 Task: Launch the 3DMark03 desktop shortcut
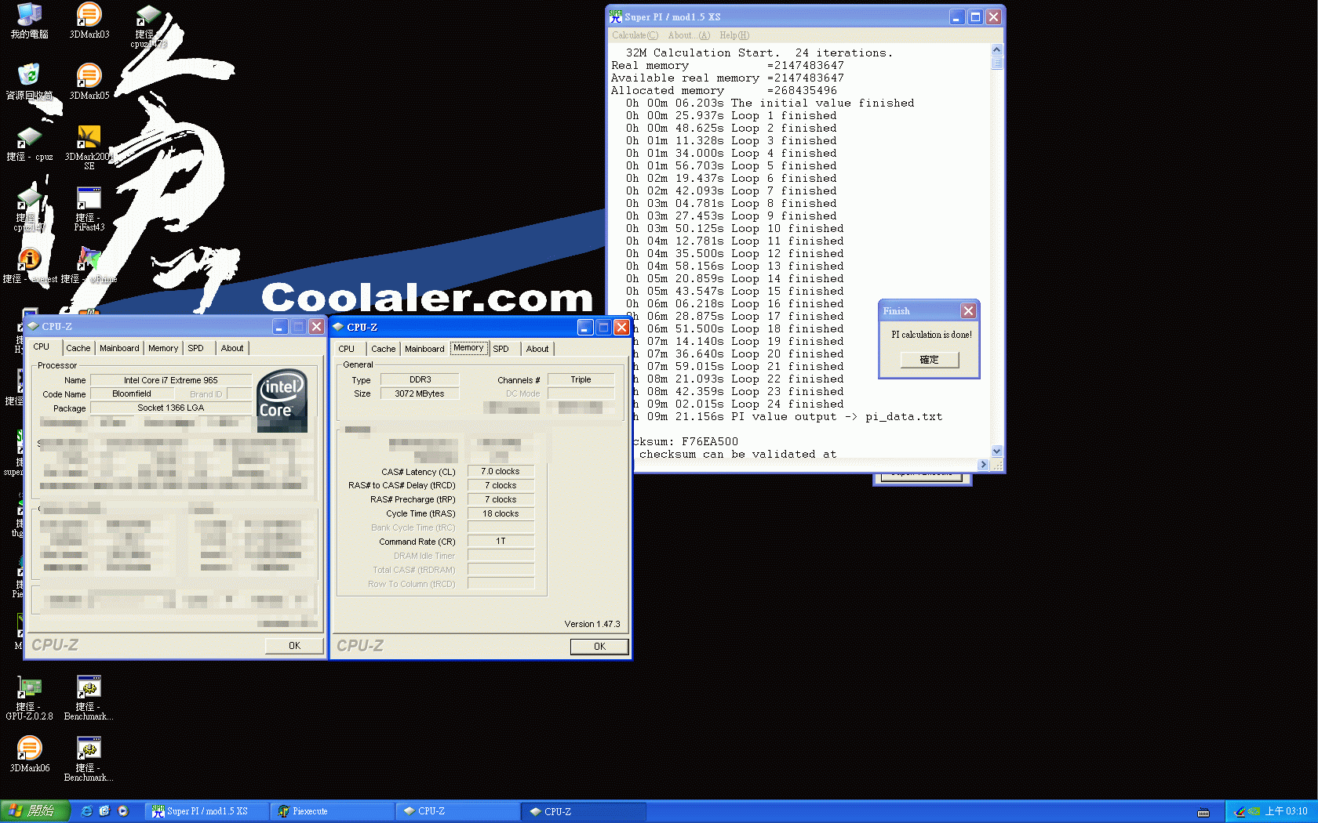click(x=89, y=20)
